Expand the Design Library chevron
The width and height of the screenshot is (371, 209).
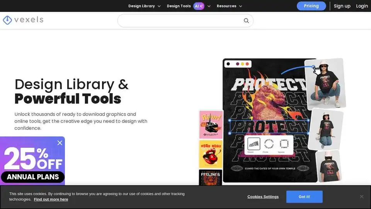(x=159, y=6)
